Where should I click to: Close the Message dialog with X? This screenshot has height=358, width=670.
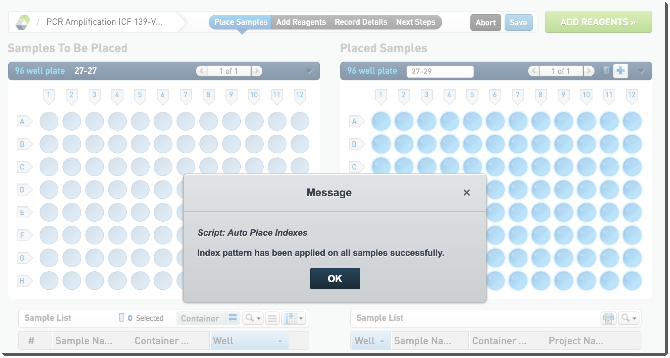466,193
